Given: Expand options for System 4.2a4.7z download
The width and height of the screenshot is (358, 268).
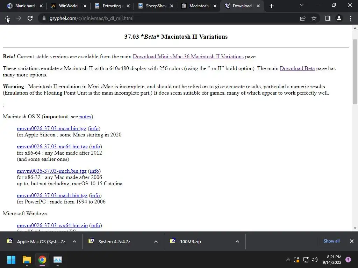Looking at the screenshot, I should pos(156,241).
